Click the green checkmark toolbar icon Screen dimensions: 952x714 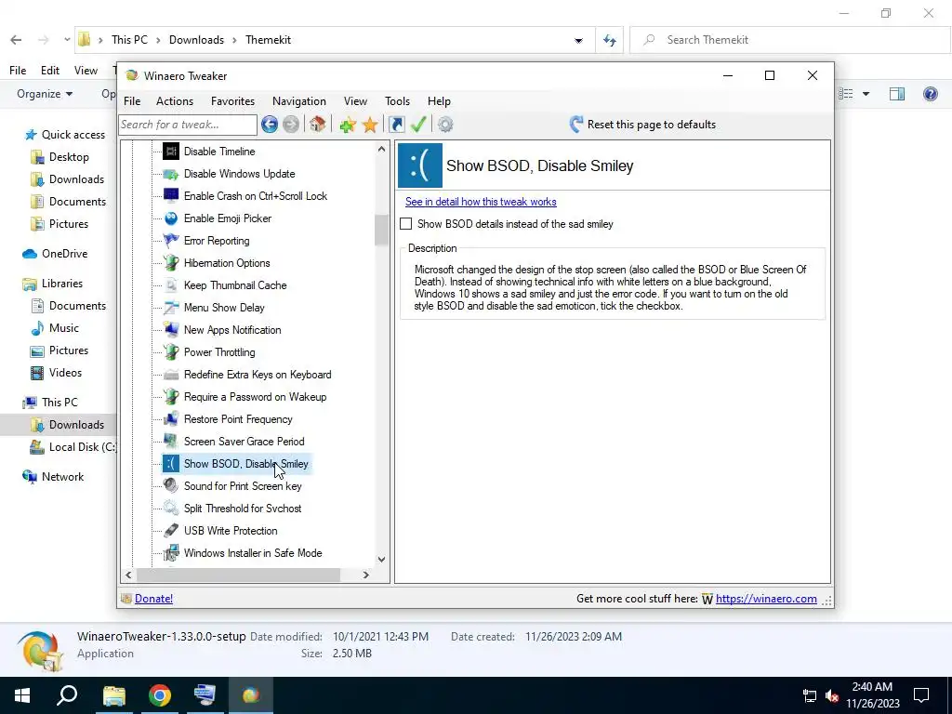418,125
